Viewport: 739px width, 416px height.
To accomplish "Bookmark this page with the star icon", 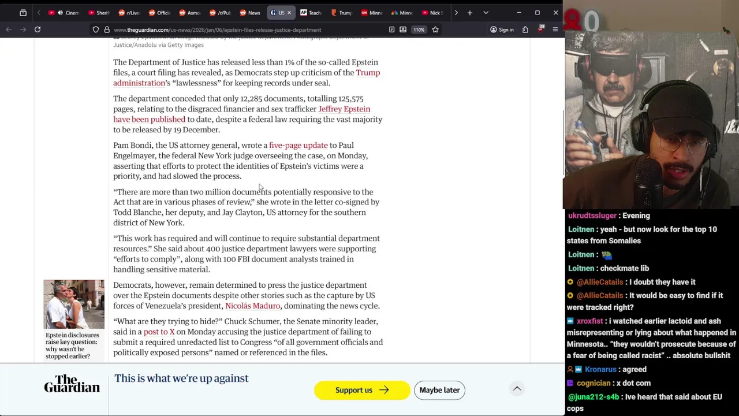I will click(435, 29).
